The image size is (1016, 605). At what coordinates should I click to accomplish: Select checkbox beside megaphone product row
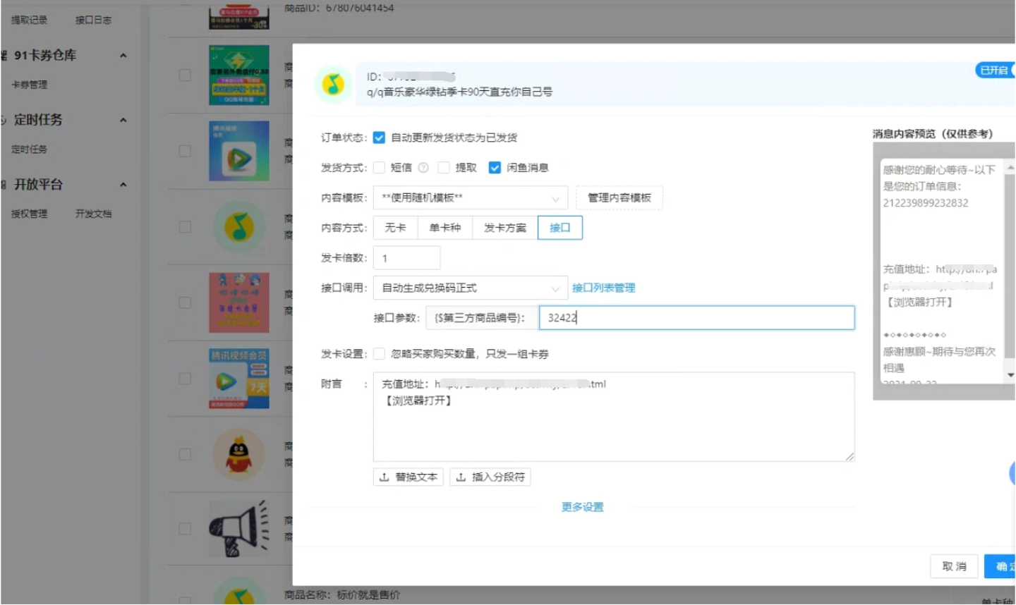185,529
